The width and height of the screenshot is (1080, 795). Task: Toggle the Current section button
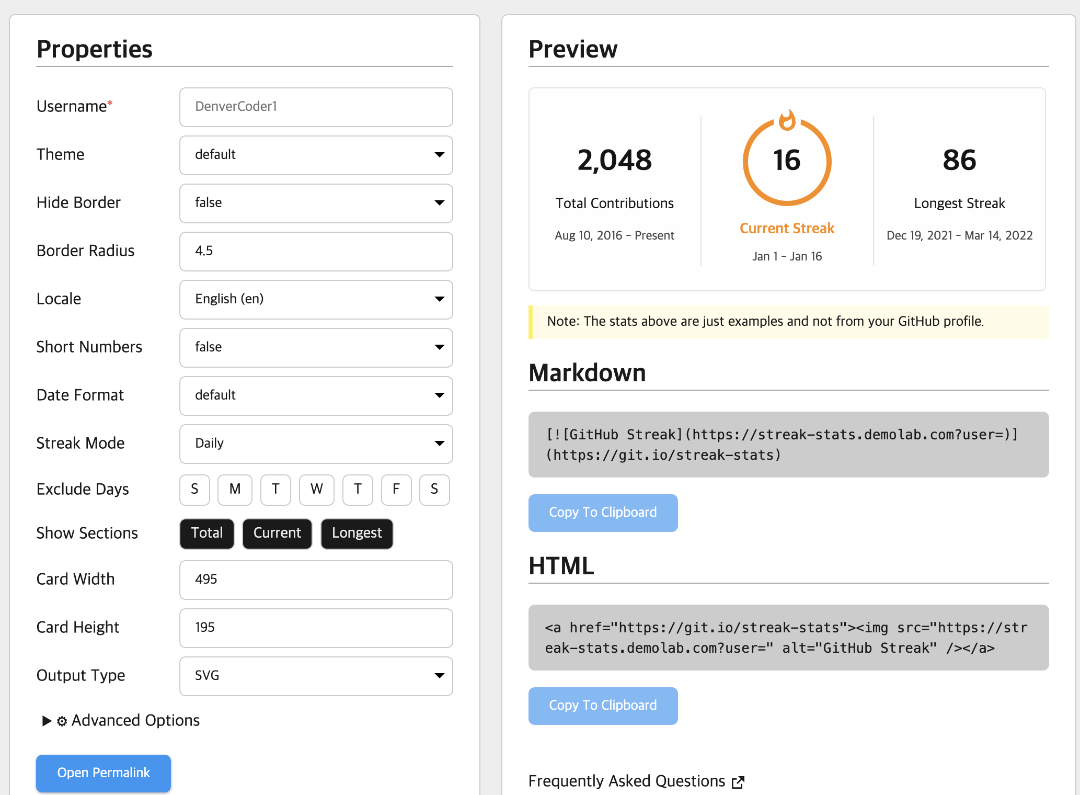point(277,533)
